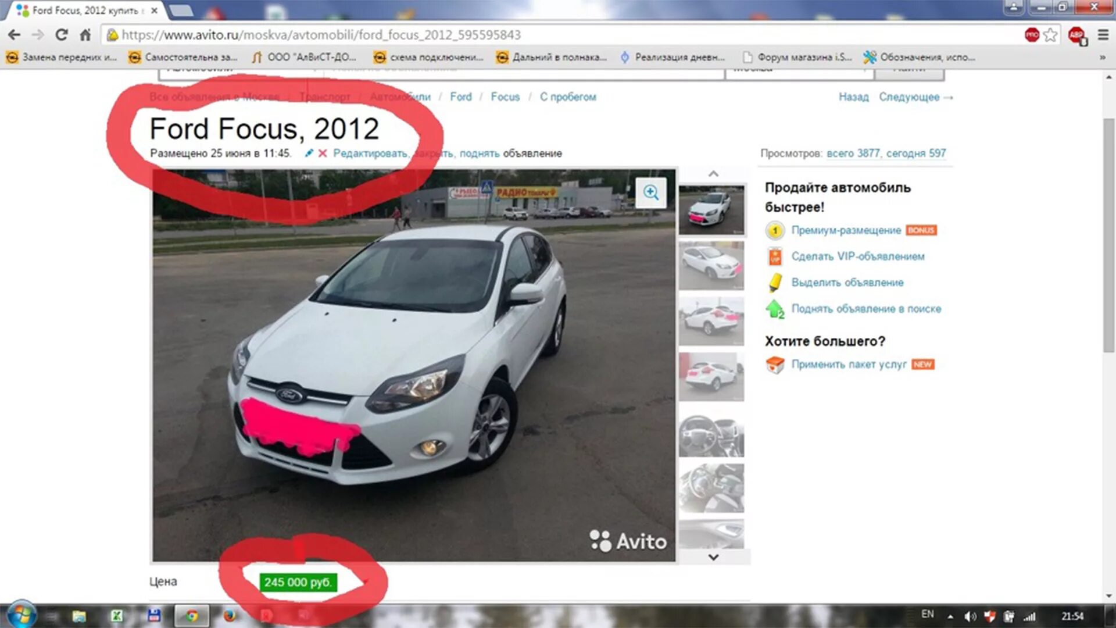Click the pencil edit icon near listing
1116x628 pixels.
(309, 153)
